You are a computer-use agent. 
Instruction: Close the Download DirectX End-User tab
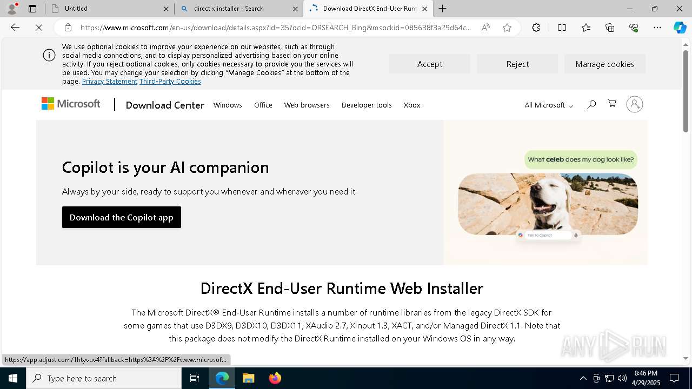(424, 9)
